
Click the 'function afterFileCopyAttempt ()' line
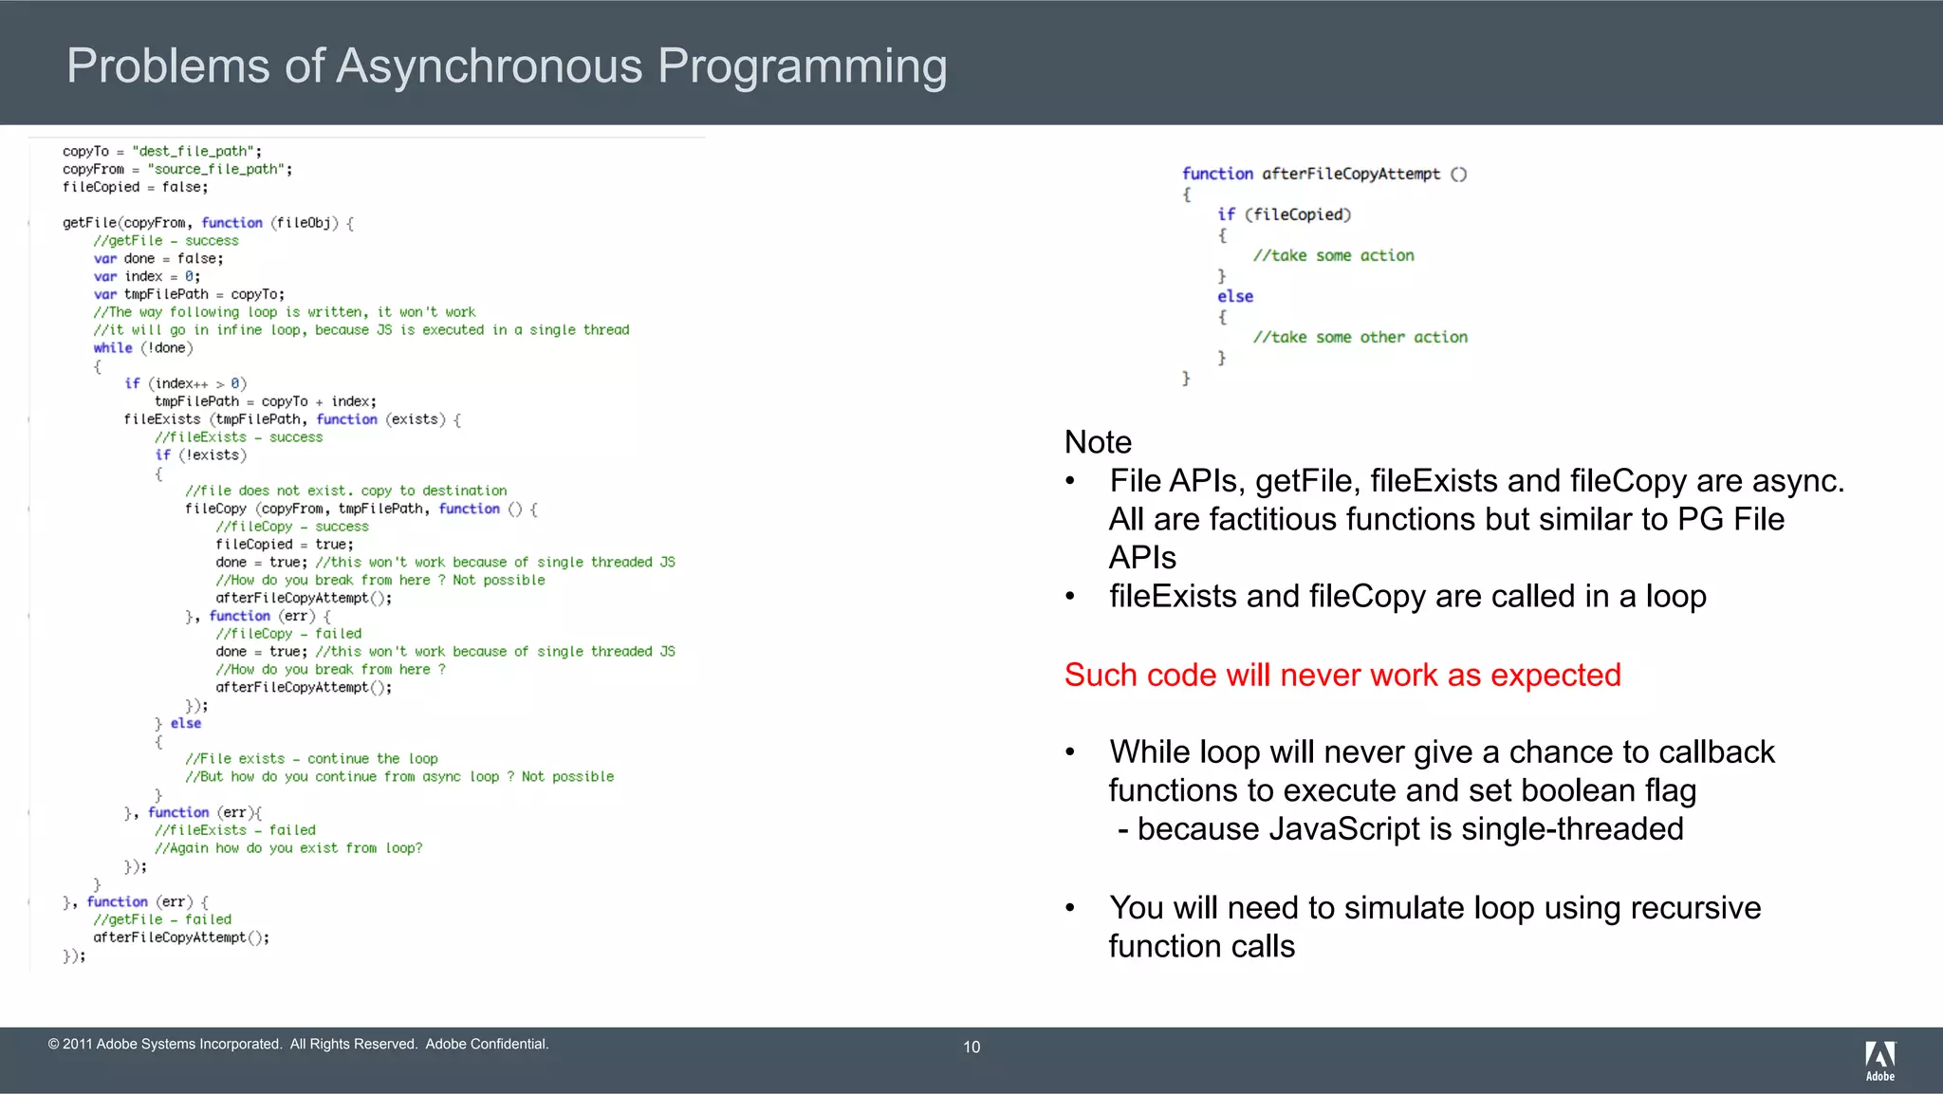click(1323, 174)
